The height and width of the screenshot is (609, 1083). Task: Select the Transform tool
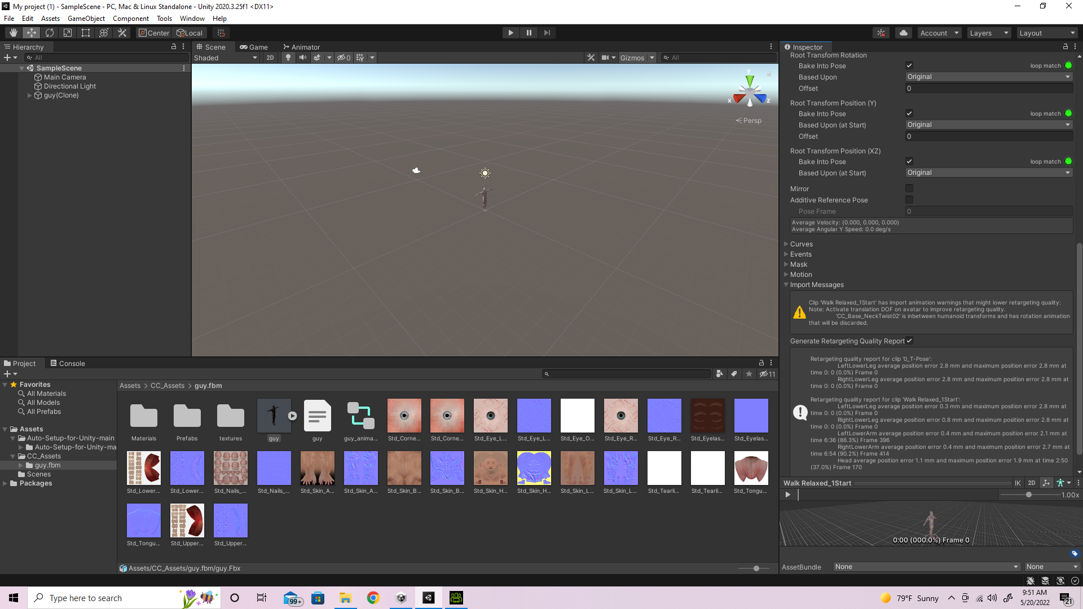point(104,33)
